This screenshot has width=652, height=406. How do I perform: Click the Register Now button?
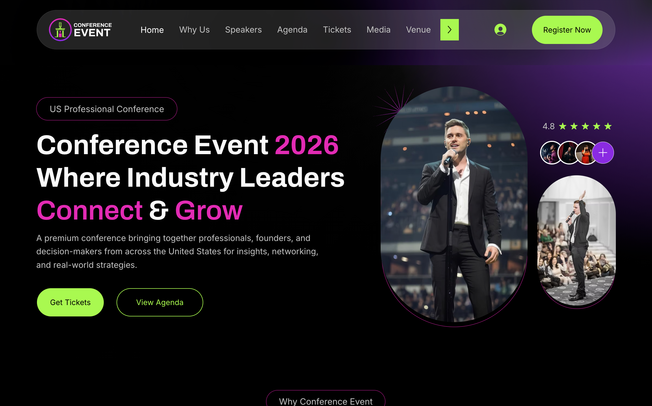point(567,30)
